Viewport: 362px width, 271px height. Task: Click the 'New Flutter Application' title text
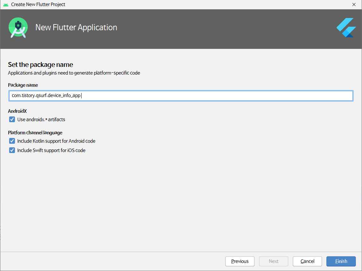coord(76,28)
